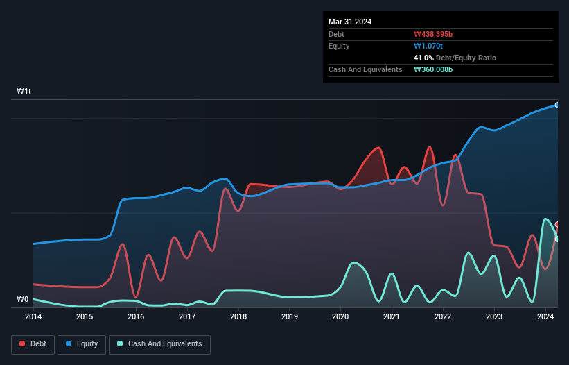This screenshot has width=569, height=365.
Task: Click the 2024 x-axis label
Action: 545,316
